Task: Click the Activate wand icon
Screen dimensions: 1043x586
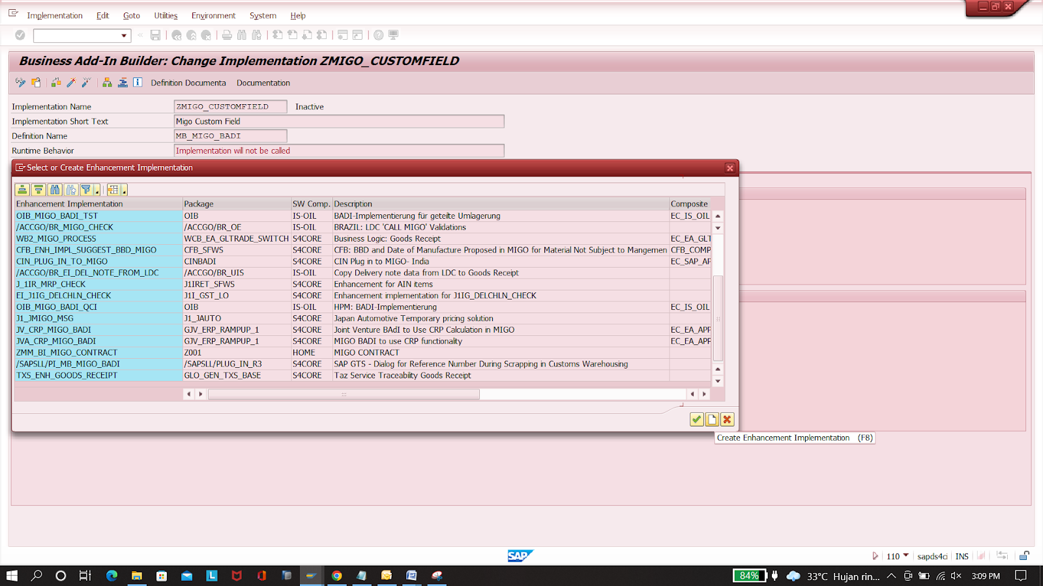Action: pos(71,83)
